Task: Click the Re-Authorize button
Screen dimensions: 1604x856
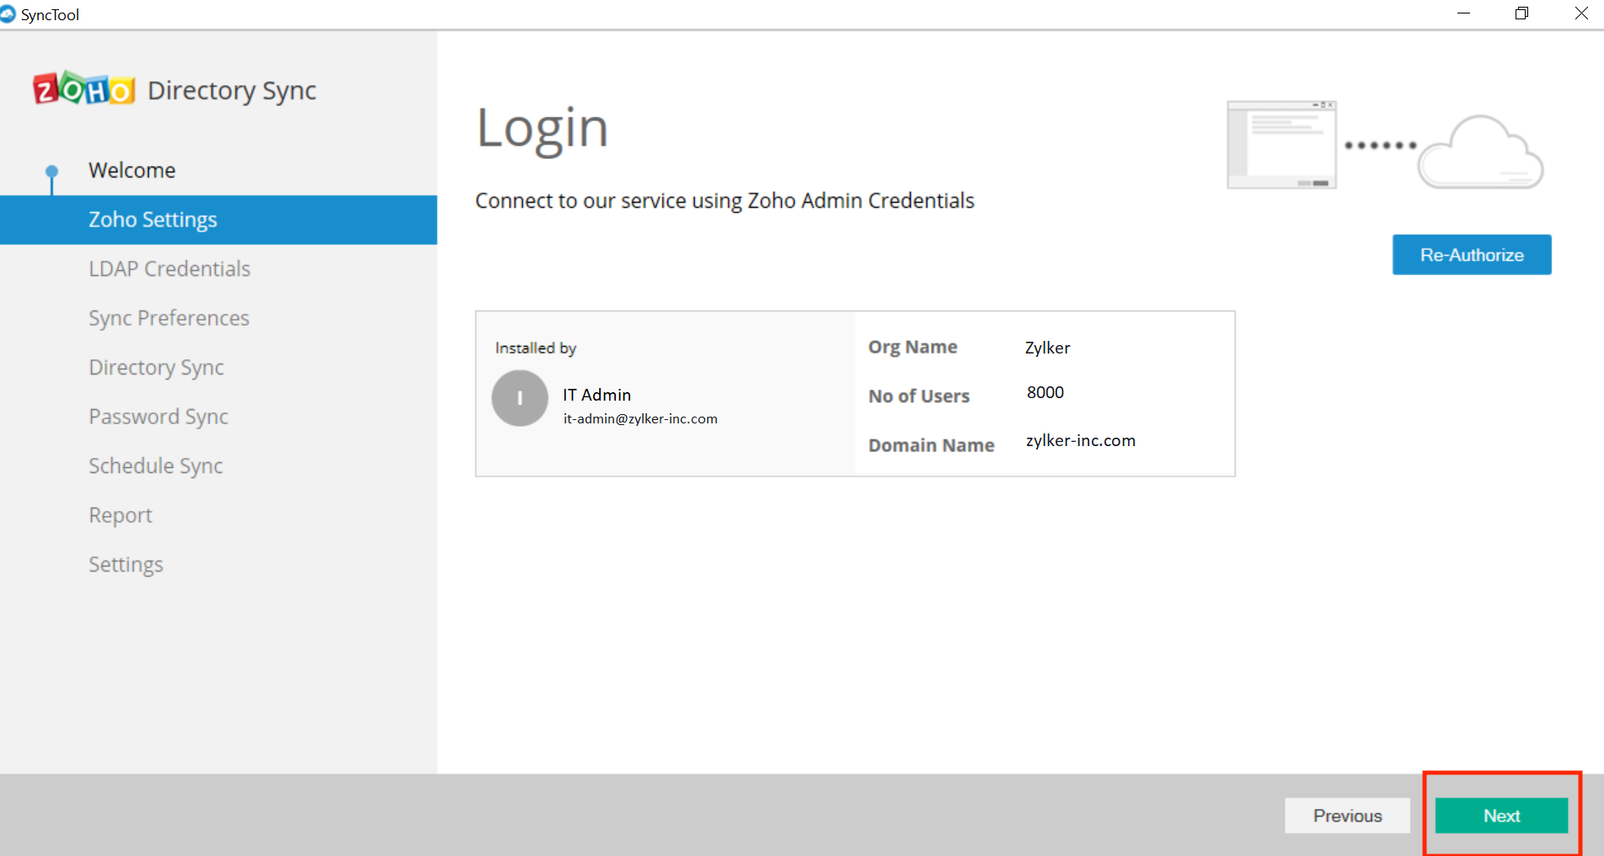Action: (1471, 254)
